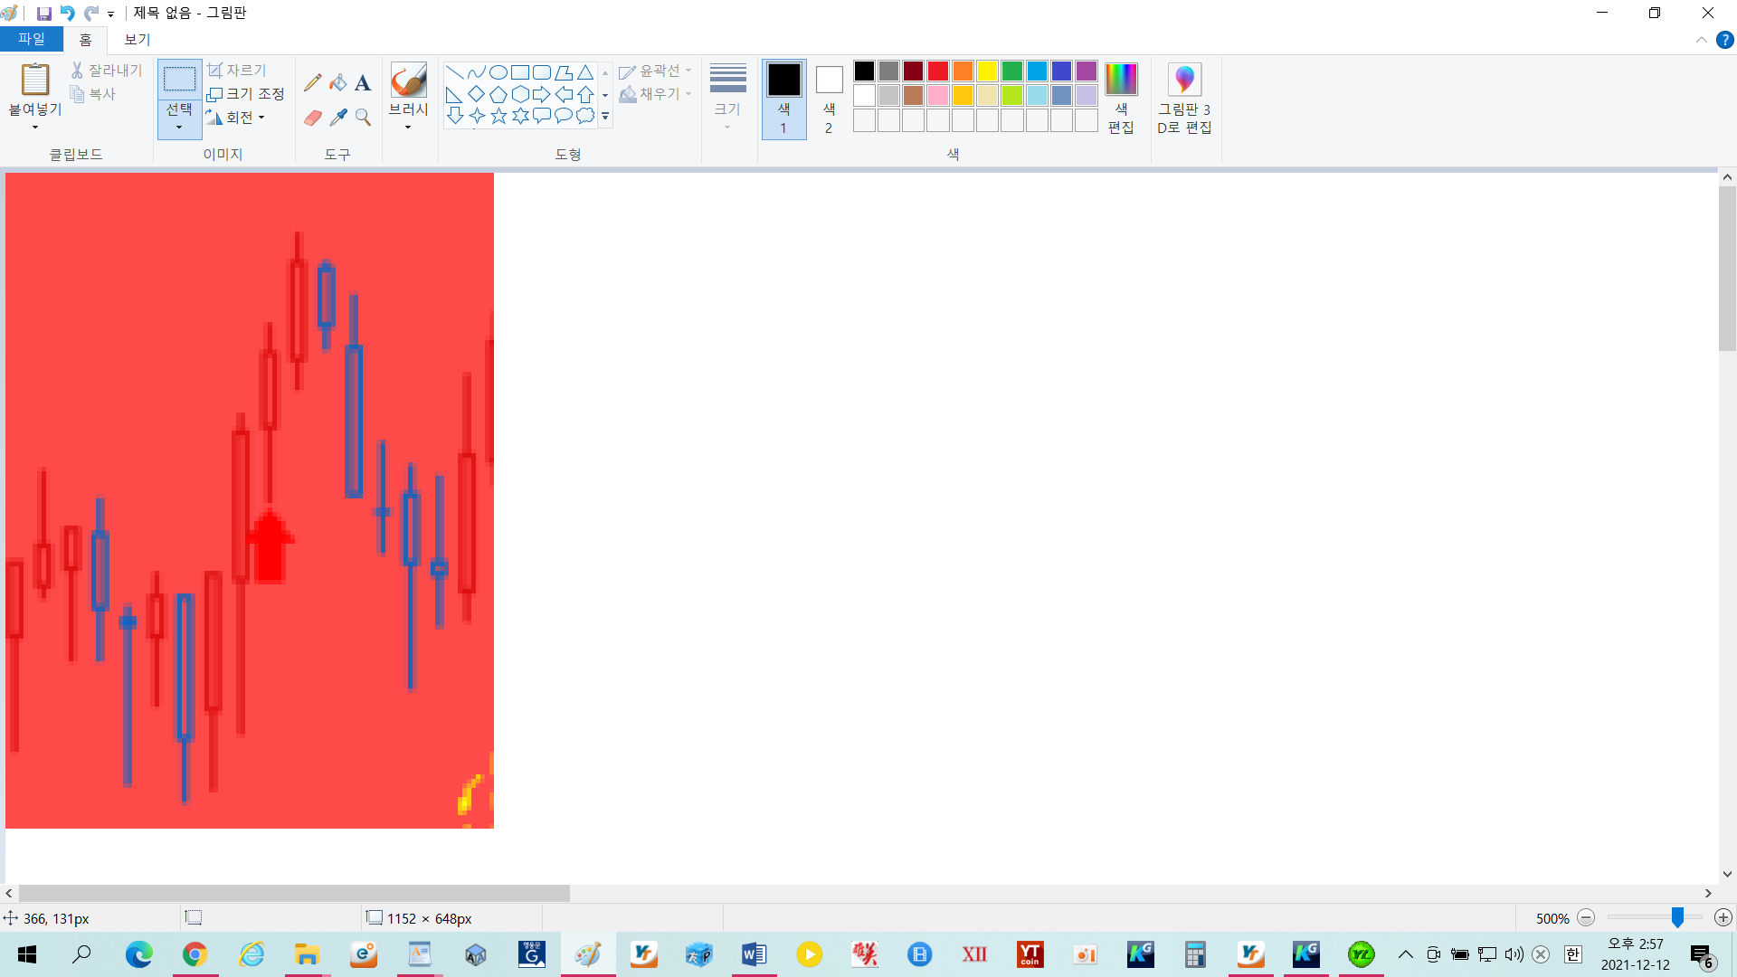Select the Fill with color bucket tool

[337, 83]
